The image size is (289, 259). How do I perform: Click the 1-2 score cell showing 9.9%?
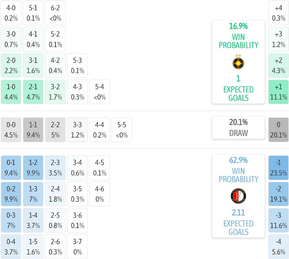[33, 167]
